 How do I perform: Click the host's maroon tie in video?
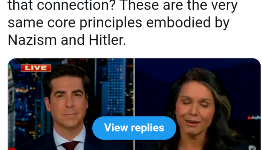(x=70, y=145)
